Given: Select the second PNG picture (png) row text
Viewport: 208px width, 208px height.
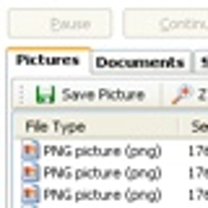Looking at the screenshot, I should click(102, 173).
